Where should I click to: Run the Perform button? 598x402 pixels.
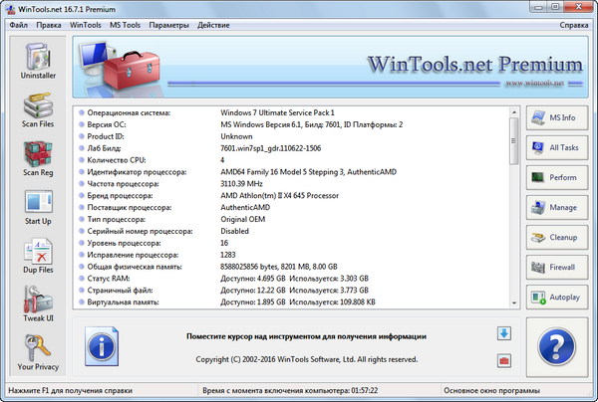click(x=555, y=178)
